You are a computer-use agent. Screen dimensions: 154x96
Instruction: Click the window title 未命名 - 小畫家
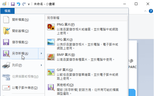coord(45,4)
